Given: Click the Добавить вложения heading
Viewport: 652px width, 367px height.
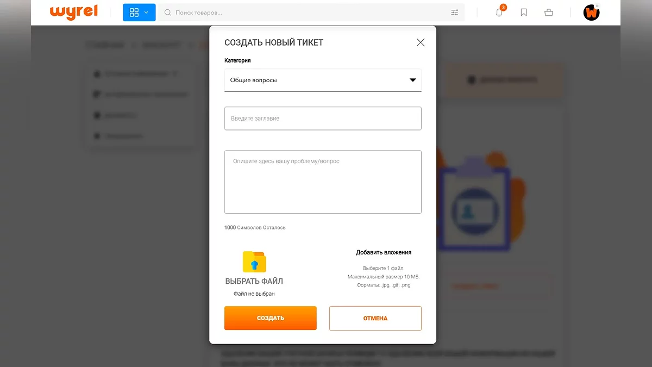Looking at the screenshot, I should [384, 252].
